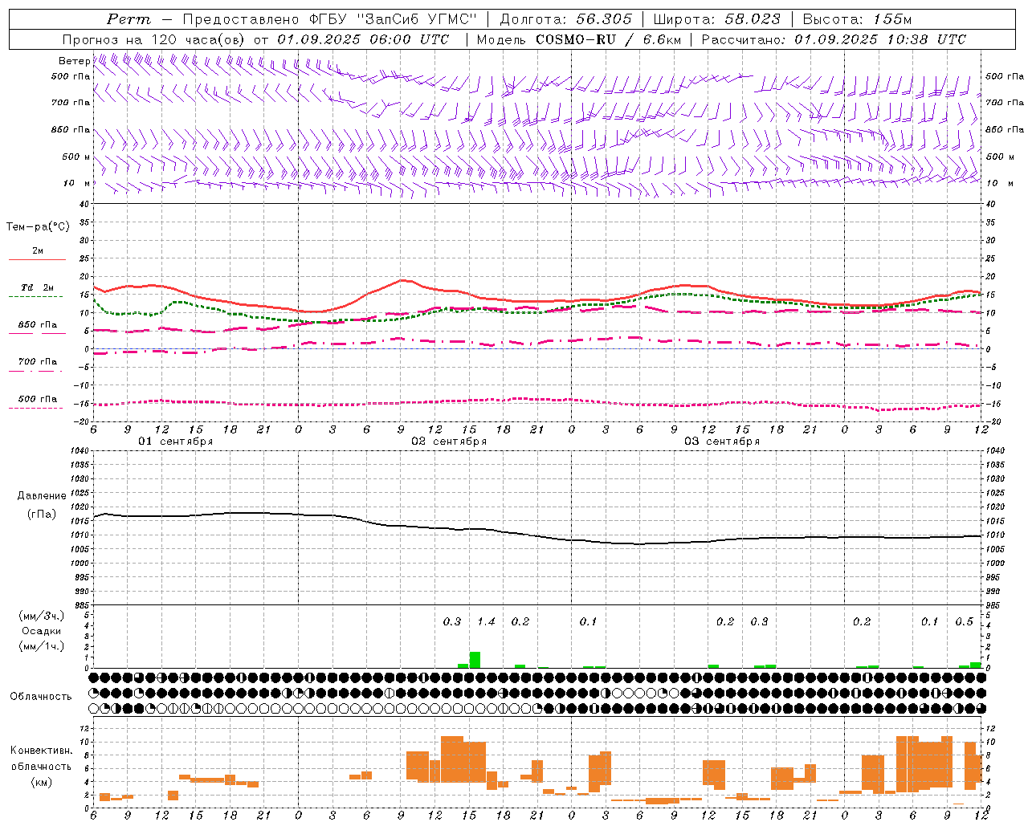The image size is (1028, 822).
Task: Click the tallest green precipitation bar
Action: (475, 660)
